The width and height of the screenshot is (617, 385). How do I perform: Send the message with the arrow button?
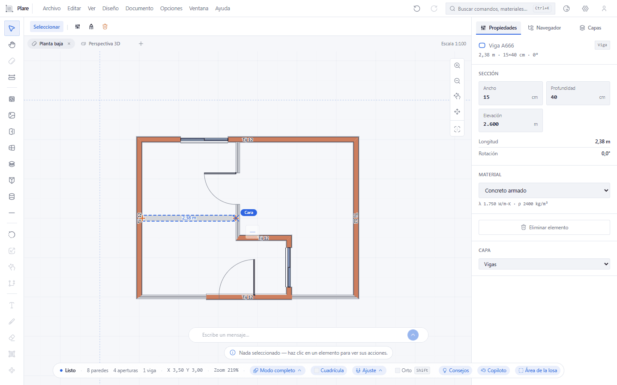[x=413, y=335]
